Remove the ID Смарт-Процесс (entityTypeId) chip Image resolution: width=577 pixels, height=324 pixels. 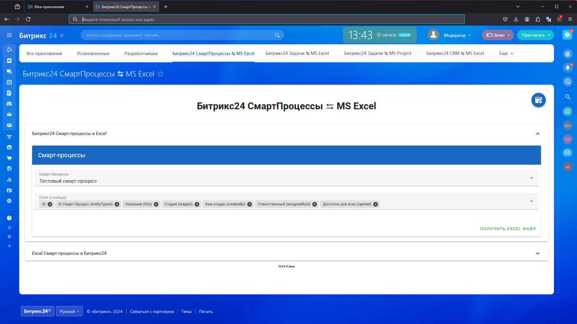click(x=117, y=204)
